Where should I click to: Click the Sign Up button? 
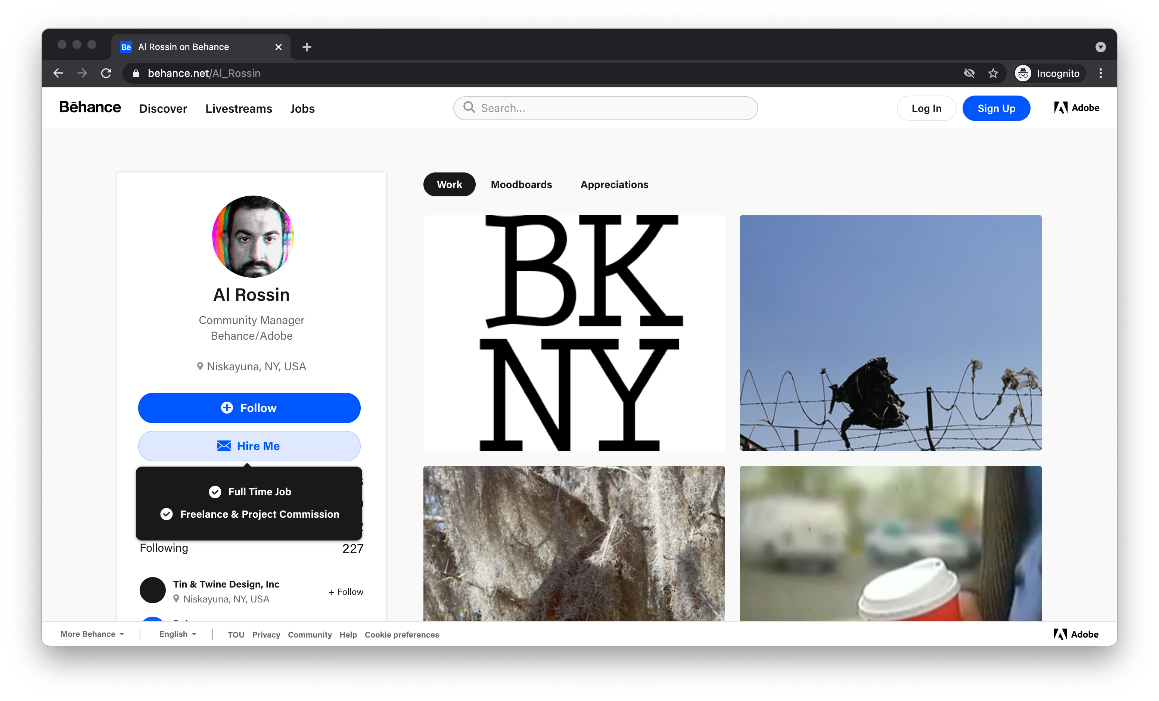pyautogui.click(x=996, y=108)
